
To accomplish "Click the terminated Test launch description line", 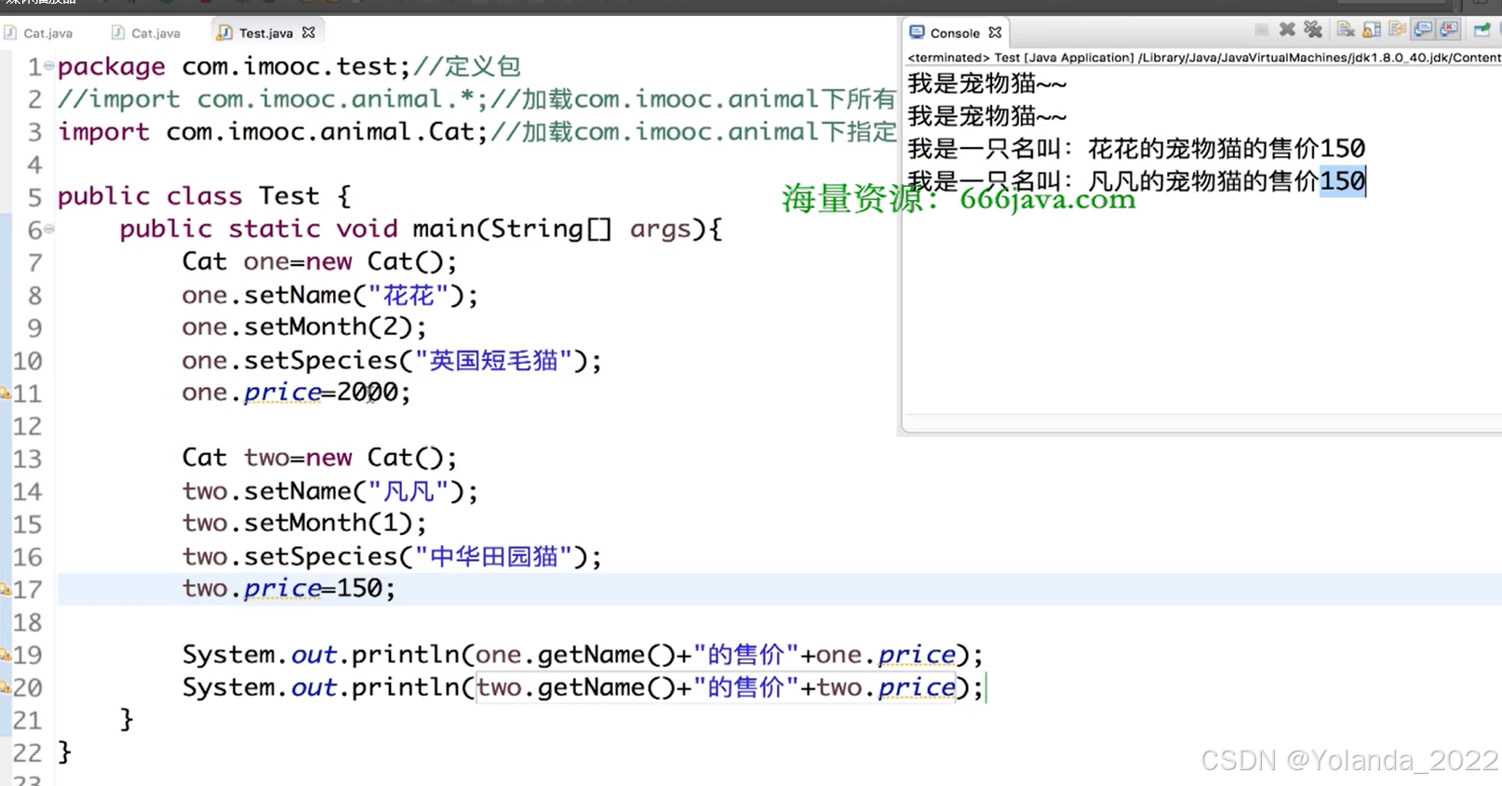I will (x=1204, y=58).
